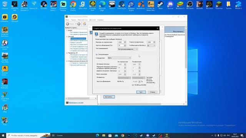Open Geometry Dash desktop shortcut
This screenshot has width=246, height=138.
(x=92, y=6)
